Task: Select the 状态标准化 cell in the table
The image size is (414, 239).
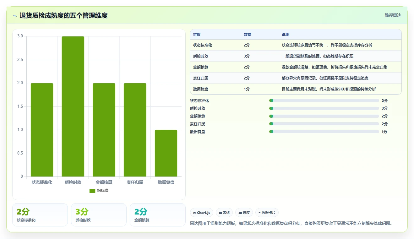Action: [x=203, y=45]
